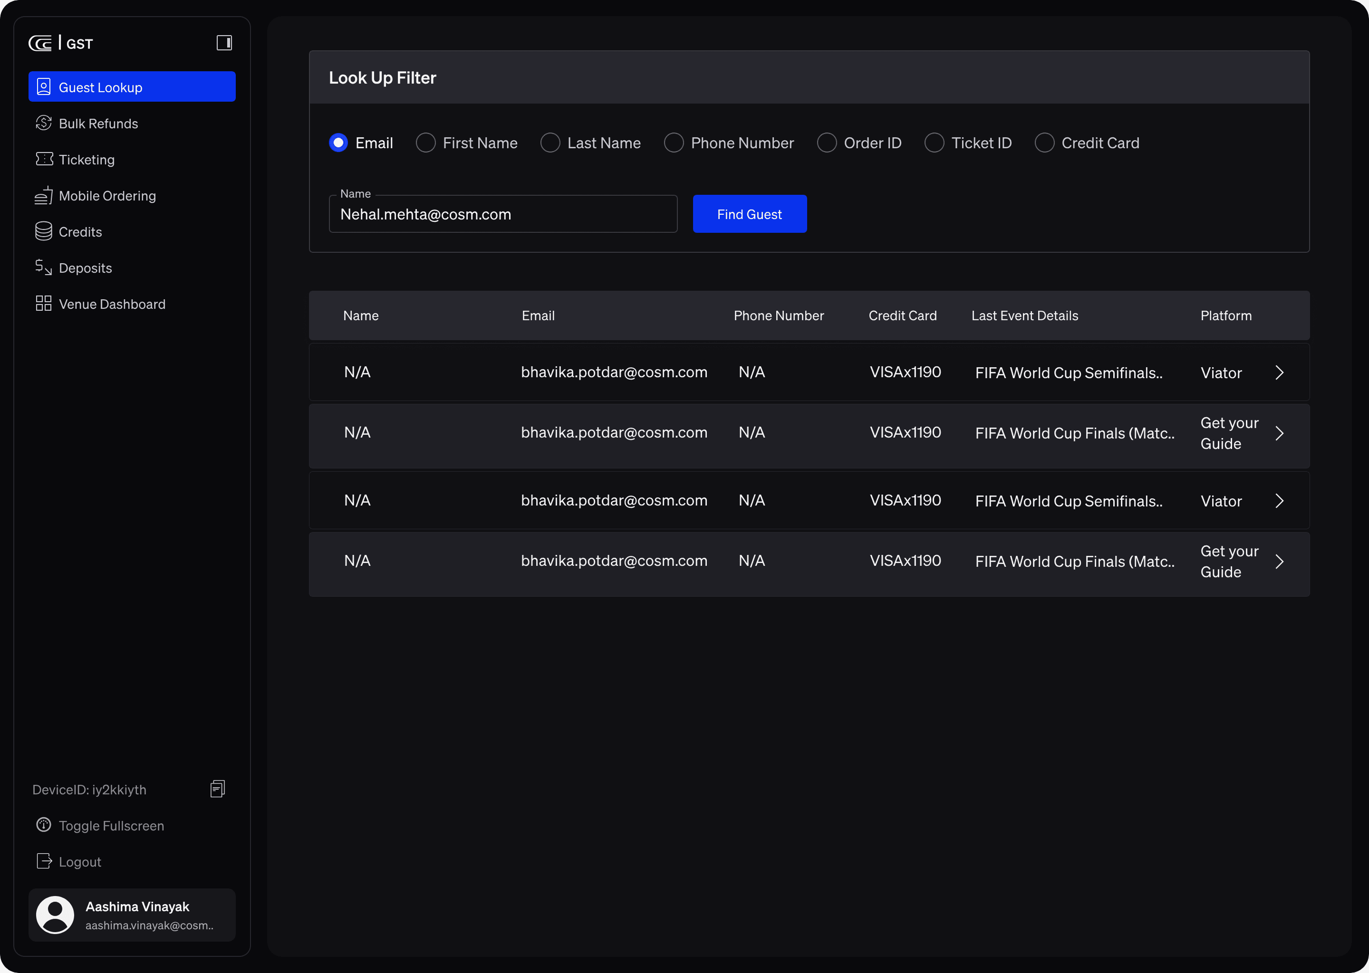Expand first Viator row chevron
The width and height of the screenshot is (1369, 973).
tap(1280, 372)
